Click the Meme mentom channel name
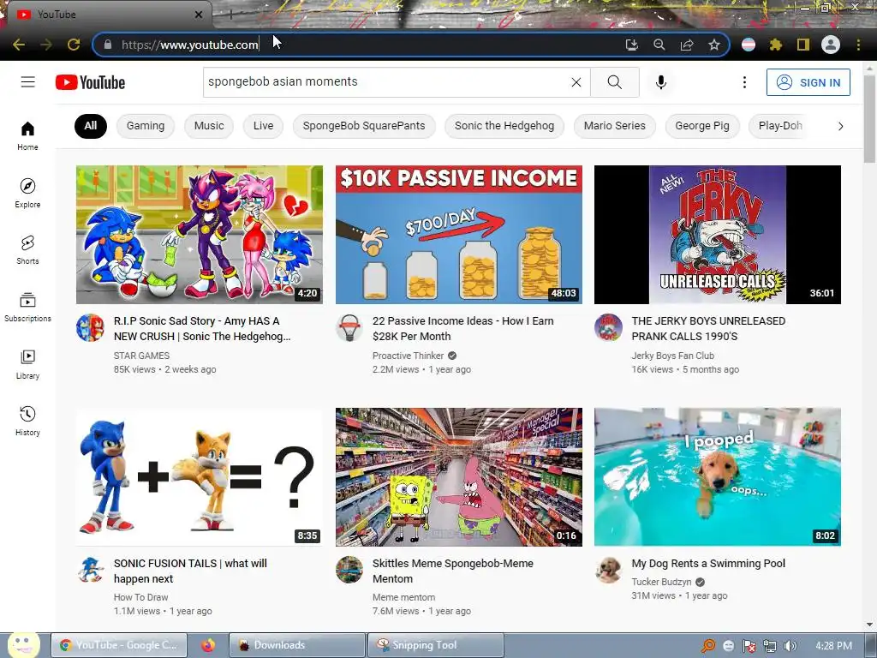The height and width of the screenshot is (658, 877). point(403,597)
